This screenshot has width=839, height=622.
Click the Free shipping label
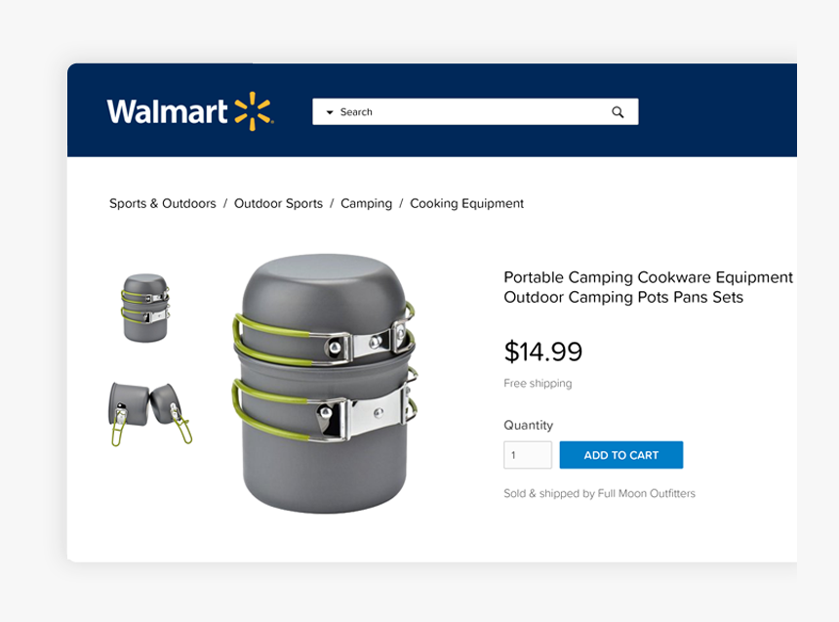(538, 383)
